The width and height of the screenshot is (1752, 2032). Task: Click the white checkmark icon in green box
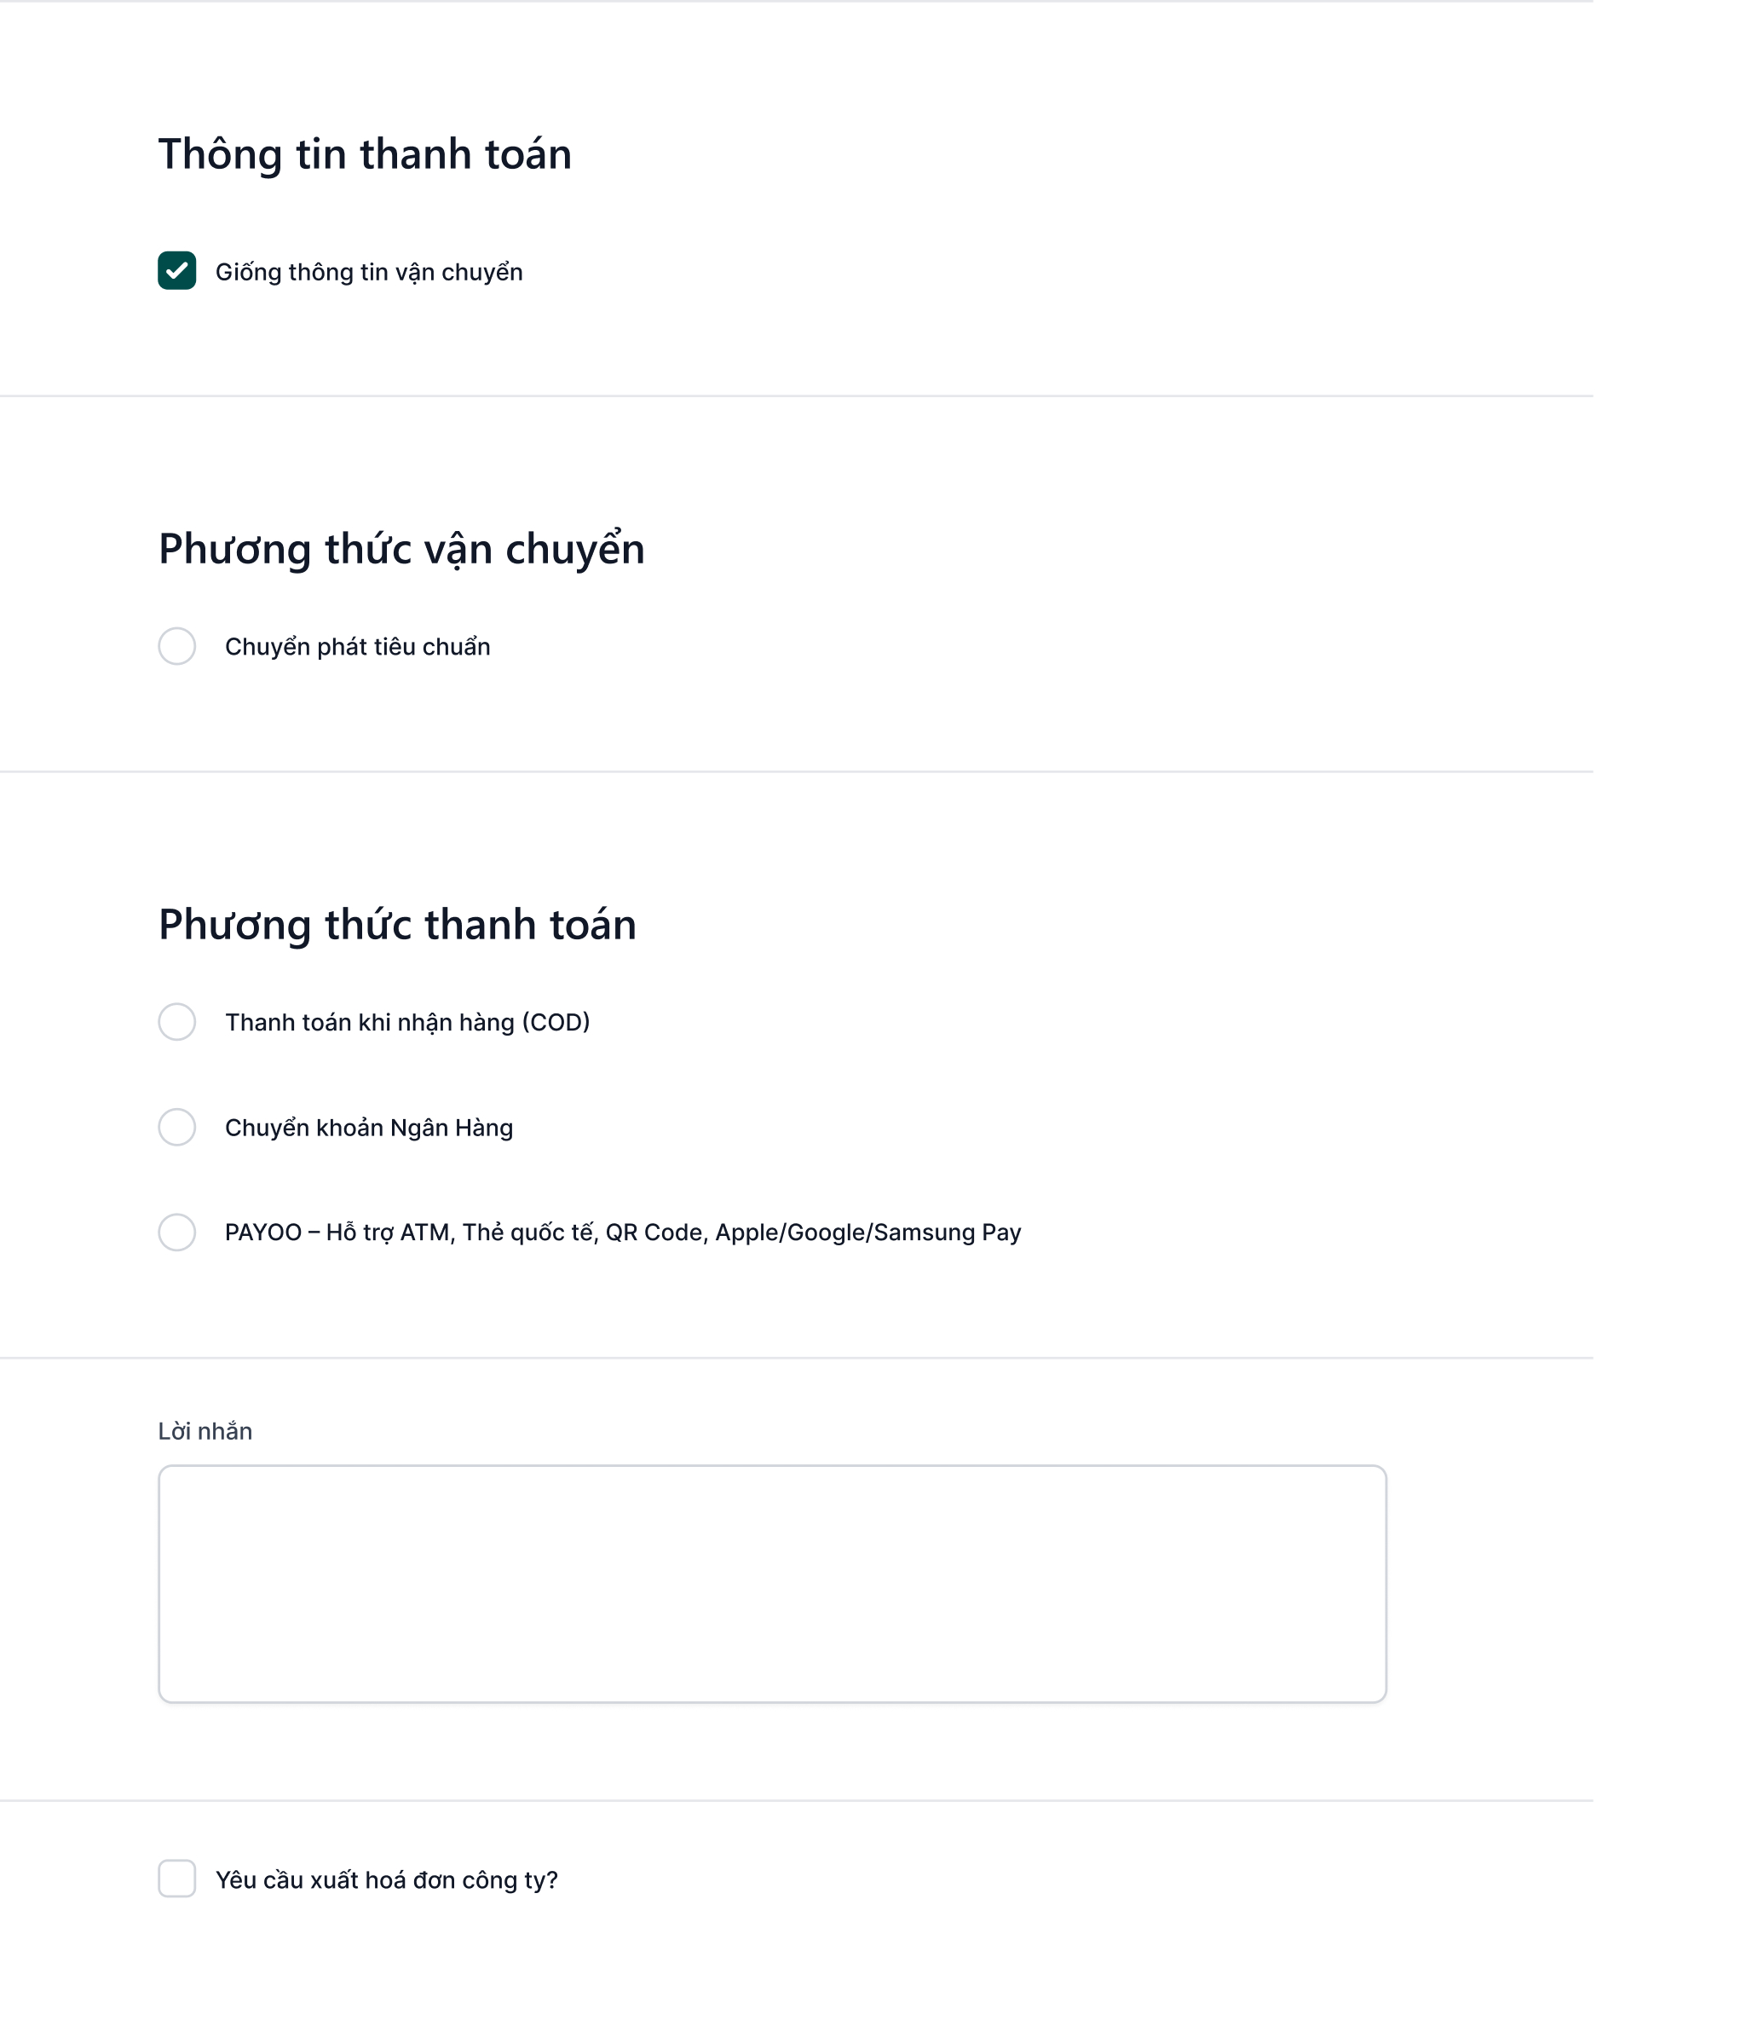(x=176, y=271)
